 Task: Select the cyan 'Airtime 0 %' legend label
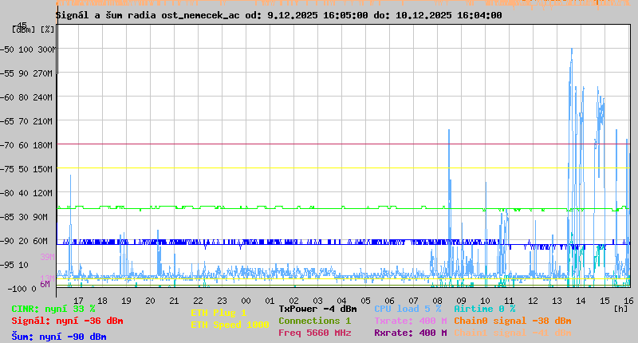(484, 309)
